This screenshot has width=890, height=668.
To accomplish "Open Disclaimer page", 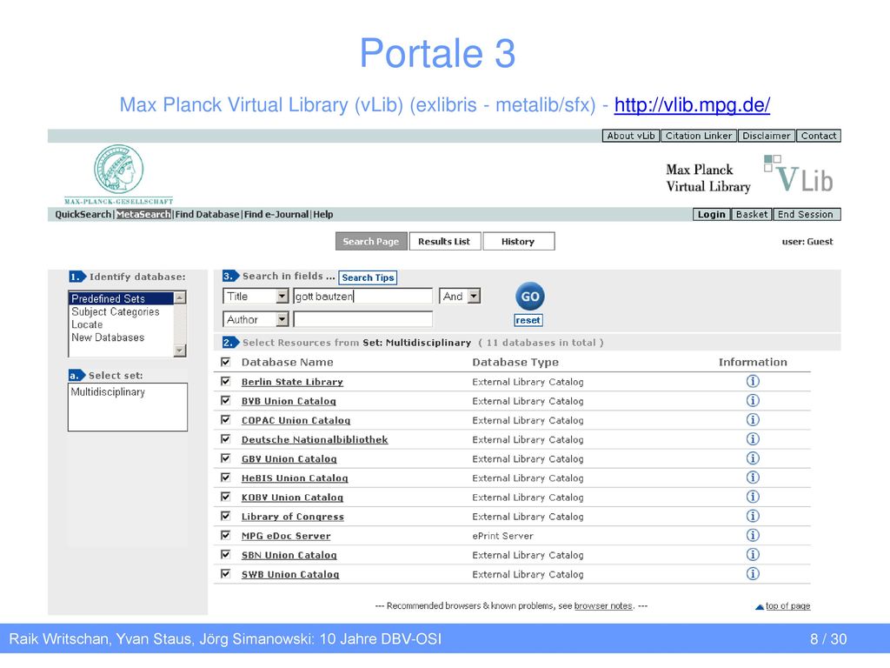I will pos(767,136).
